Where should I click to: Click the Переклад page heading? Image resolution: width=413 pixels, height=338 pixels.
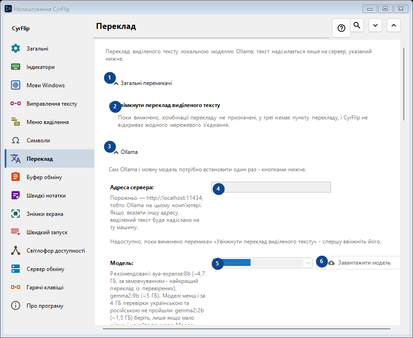click(116, 26)
